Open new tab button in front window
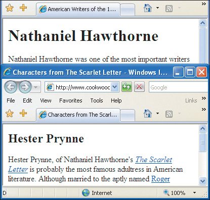210x200 pixels. (128, 115)
